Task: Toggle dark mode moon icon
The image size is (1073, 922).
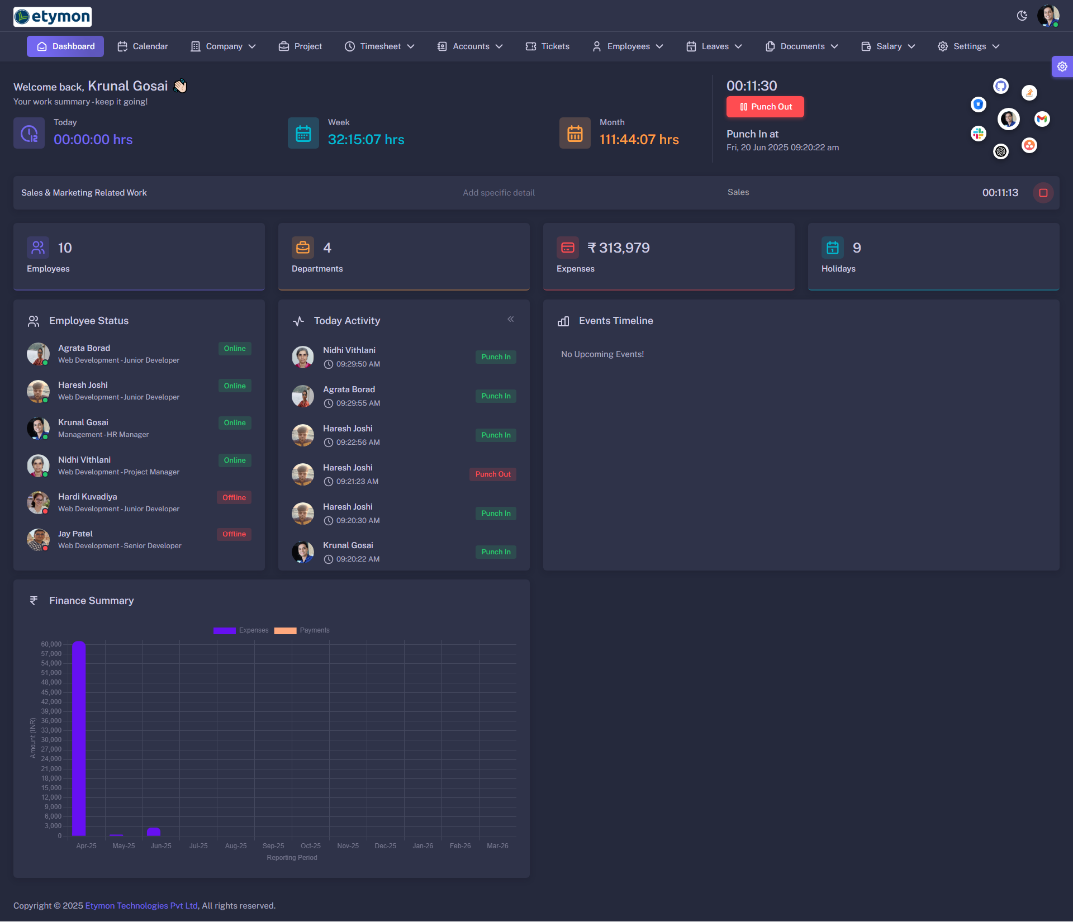Action: point(1022,16)
